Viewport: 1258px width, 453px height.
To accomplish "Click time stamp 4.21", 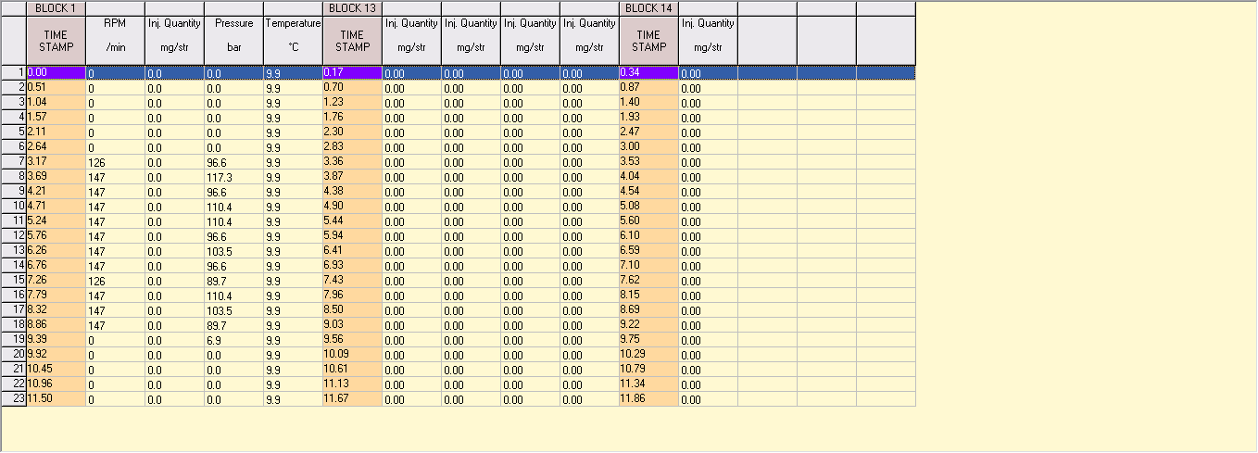I will pyautogui.click(x=56, y=191).
